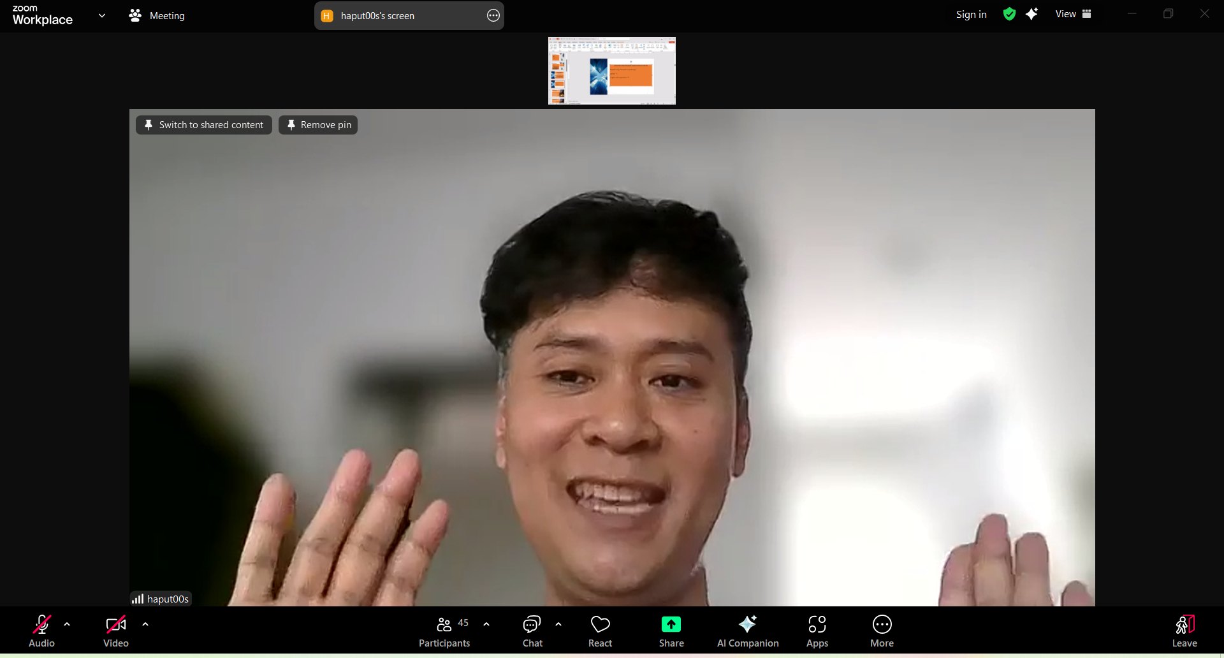The height and width of the screenshot is (658, 1224).
Task: Restore down the Zoom window
Action: click(x=1168, y=13)
